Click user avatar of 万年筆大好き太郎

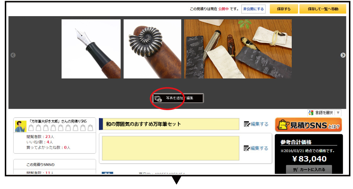[x=21, y=126]
